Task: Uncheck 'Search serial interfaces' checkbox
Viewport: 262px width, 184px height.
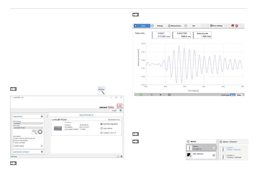Action: click(x=14, y=141)
